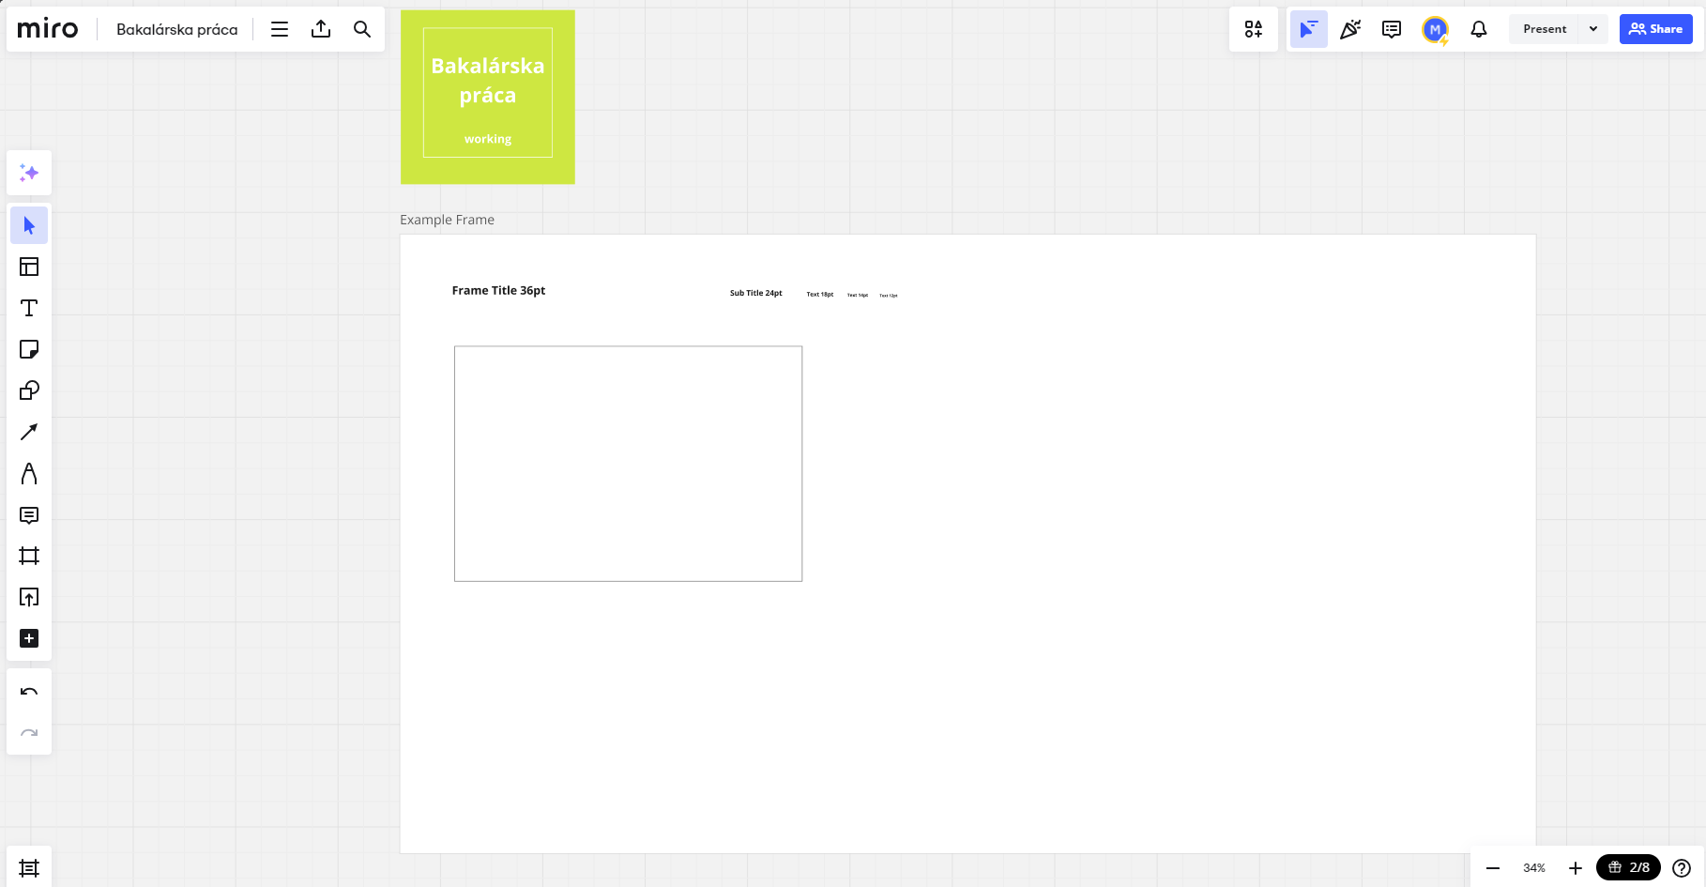Open the Templates tool

coord(29,267)
